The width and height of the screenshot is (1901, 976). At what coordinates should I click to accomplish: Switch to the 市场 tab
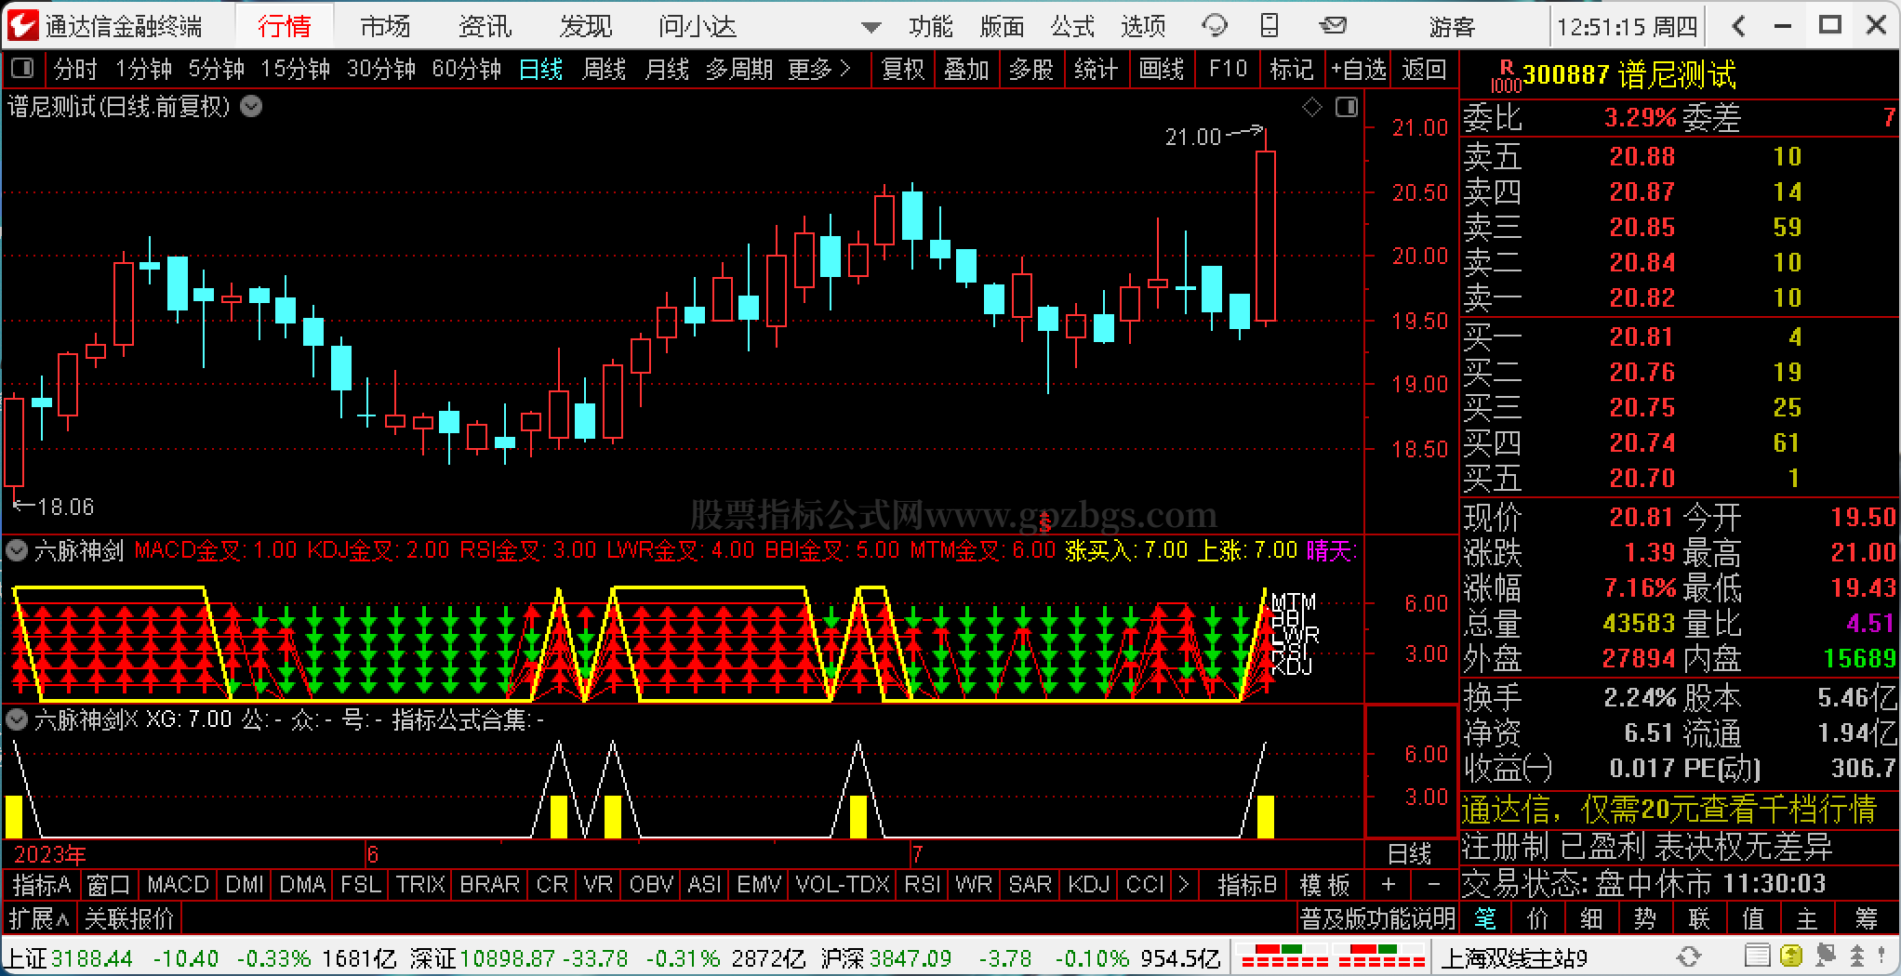(385, 26)
